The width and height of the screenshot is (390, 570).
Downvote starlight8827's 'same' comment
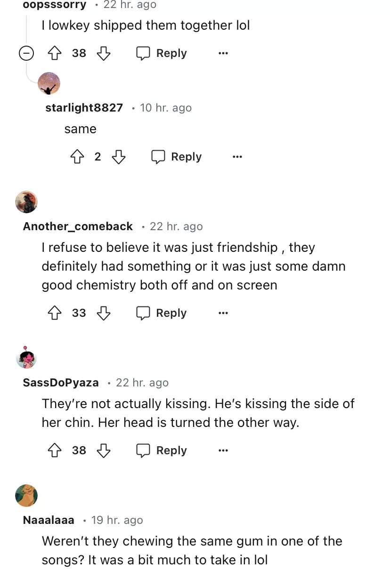(x=118, y=157)
